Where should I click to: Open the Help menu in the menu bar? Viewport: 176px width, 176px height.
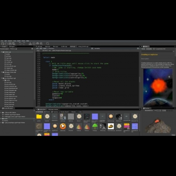coord(27,41)
